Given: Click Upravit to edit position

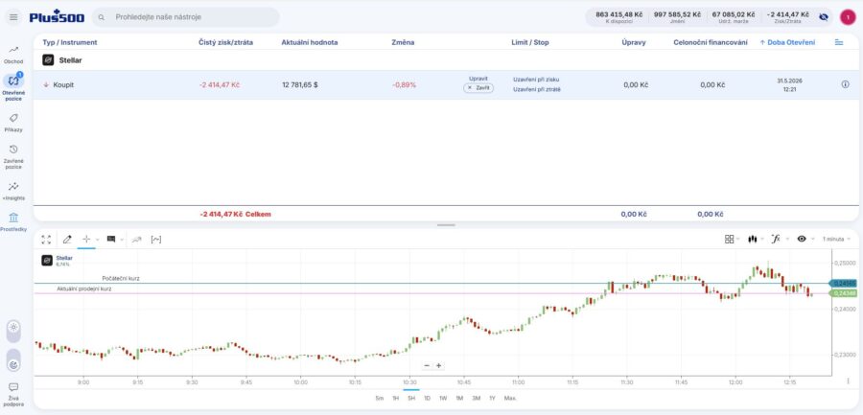Looking at the screenshot, I should [478, 79].
